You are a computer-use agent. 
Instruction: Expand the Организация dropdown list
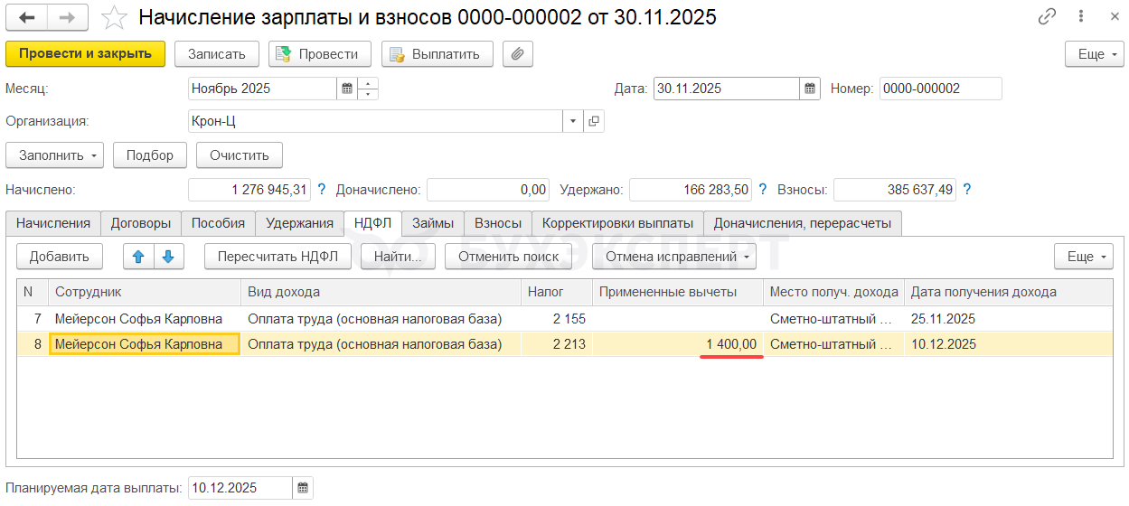pyautogui.click(x=573, y=121)
